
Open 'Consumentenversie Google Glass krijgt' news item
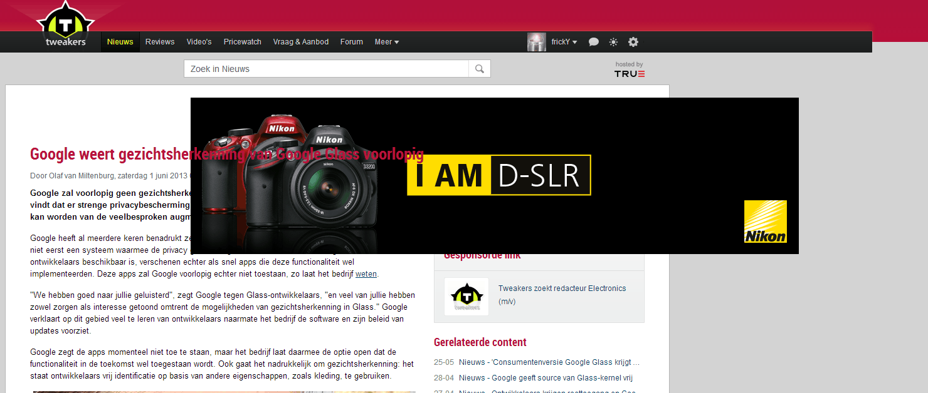pos(549,362)
